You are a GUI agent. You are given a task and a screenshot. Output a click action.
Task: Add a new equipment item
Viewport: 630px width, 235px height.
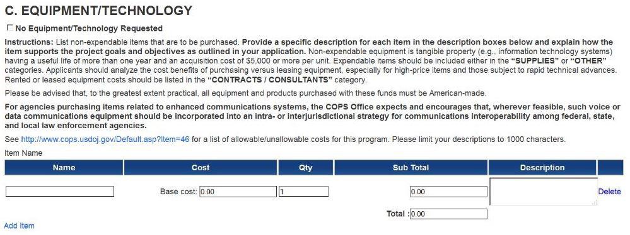pyautogui.click(x=19, y=226)
